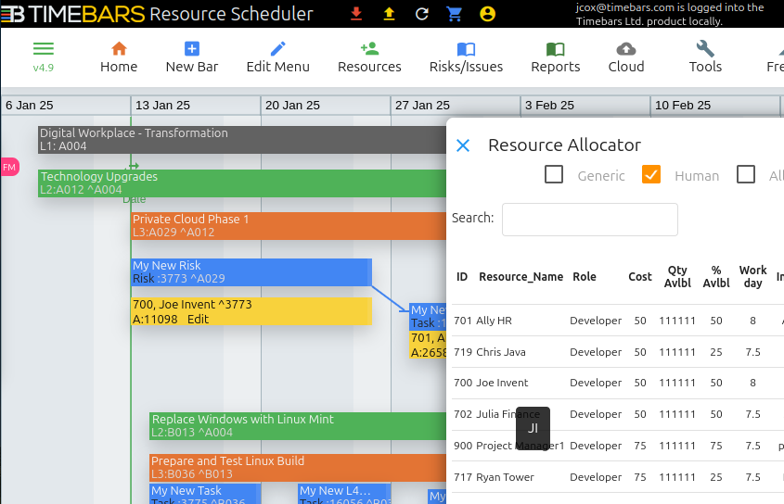Viewport: 784px width, 504px height.
Task: Click the Edit link on Joe Invent bar
Action: tap(198, 320)
